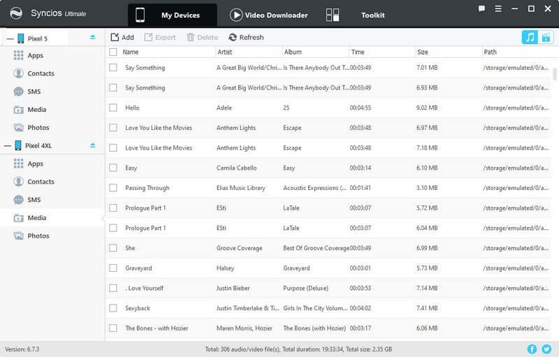This screenshot has width=559, height=357.
Task: Toggle the select-all checkbox in header
Action: tap(113, 52)
